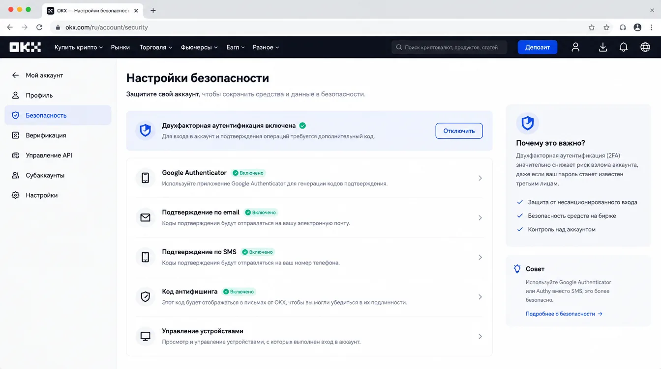Viewport: 661px width, 369px height.
Task: Click the headphones icon in browser toolbar
Action: point(623,27)
